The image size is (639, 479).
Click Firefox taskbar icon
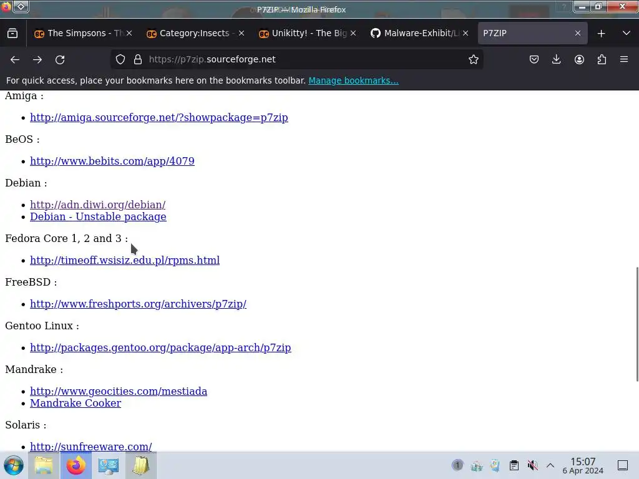pos(76,465)
